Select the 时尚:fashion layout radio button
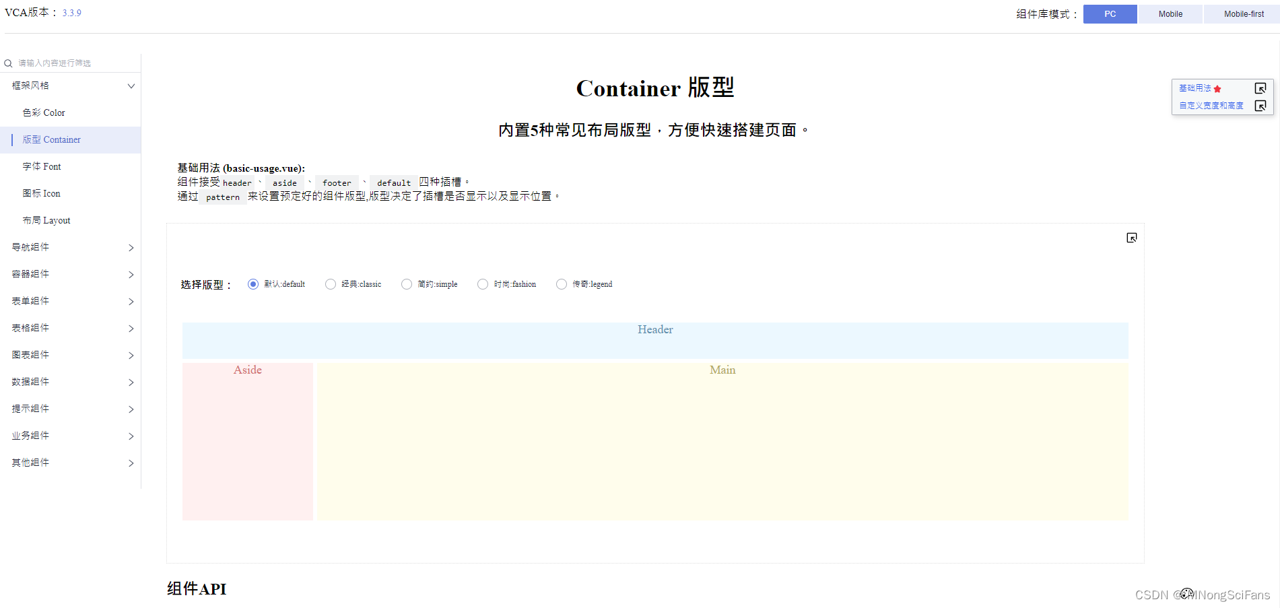This screenshot has width=1280, height=608. pos(483,283)
